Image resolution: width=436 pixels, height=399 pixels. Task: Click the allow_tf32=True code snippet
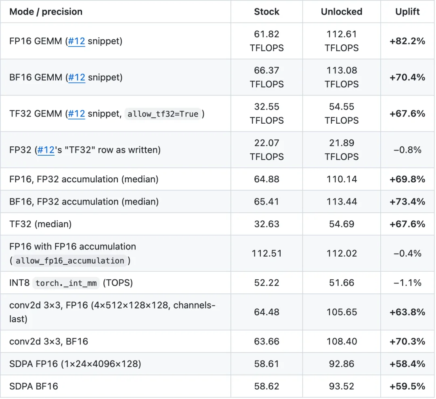click(x=163, y=114)
